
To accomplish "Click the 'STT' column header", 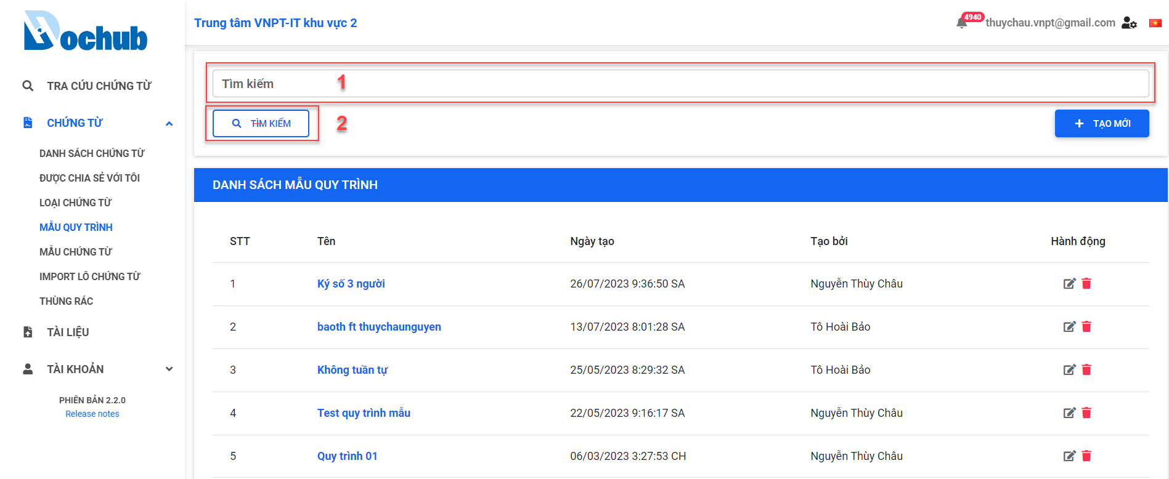I will [240, 241].
